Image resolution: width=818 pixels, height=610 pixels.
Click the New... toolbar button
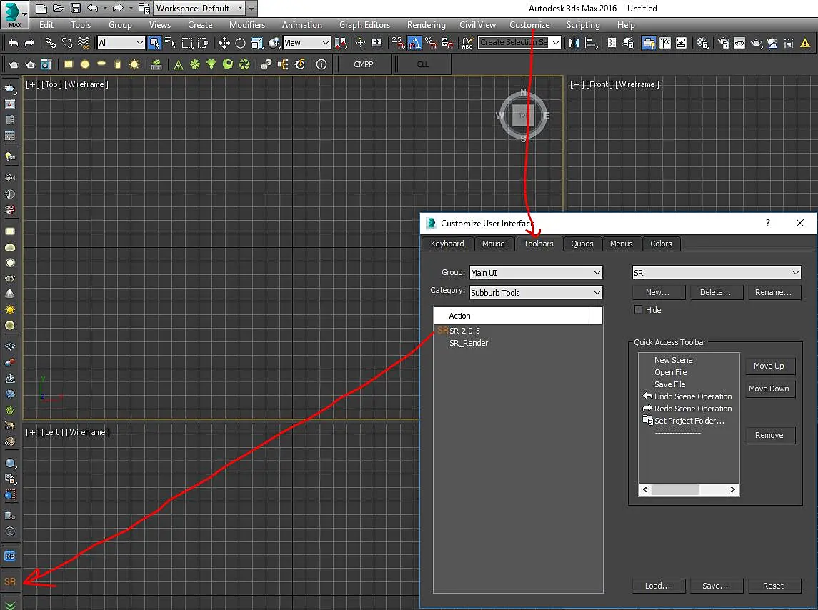[x=658, y=292]
